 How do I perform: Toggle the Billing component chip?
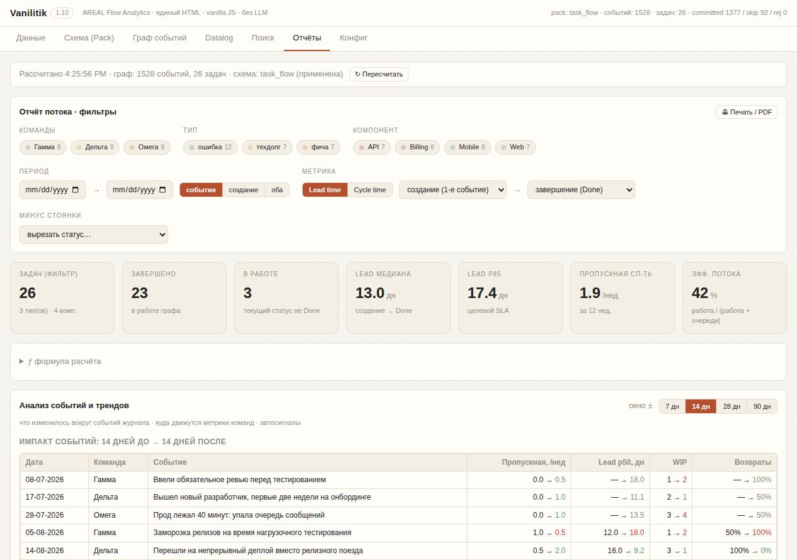pyautogui.click(x=417, y=147)
